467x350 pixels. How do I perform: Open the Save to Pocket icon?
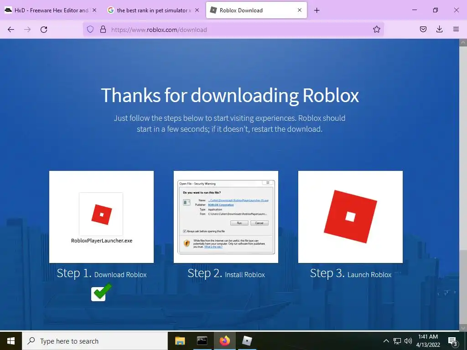423,29
